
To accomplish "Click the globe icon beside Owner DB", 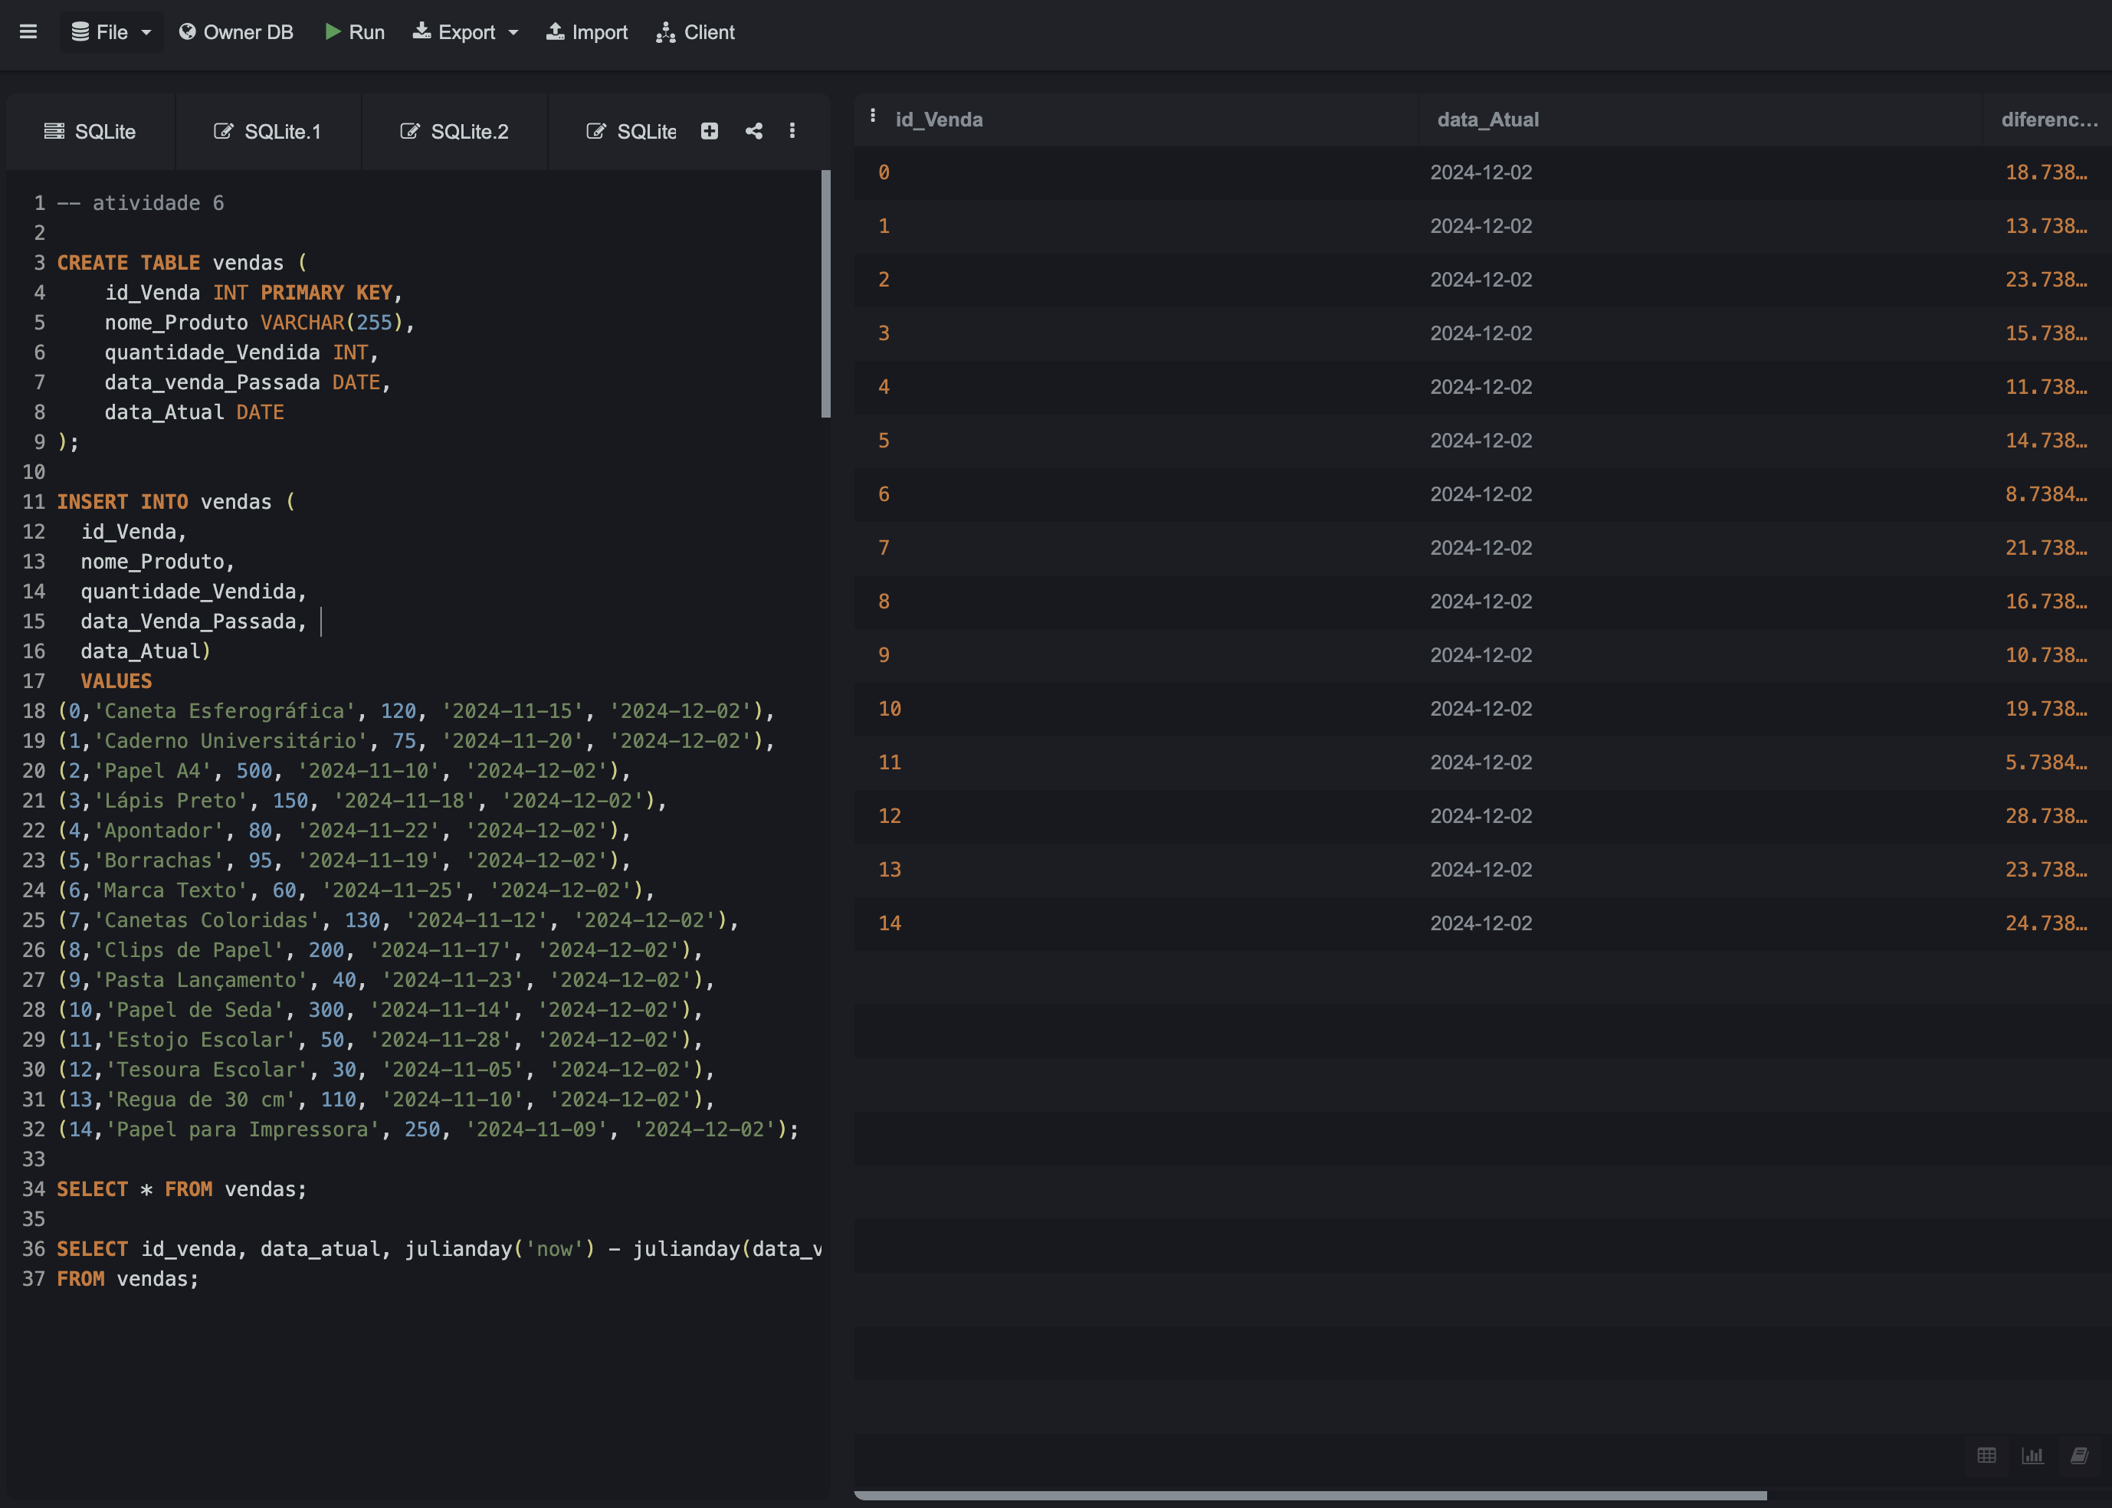I will pyautogui.click(x=188, y=31).
